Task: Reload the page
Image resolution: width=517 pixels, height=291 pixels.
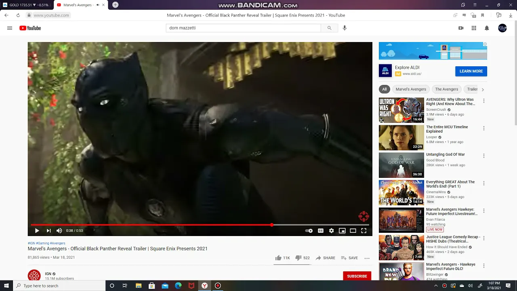Action: 18,15
